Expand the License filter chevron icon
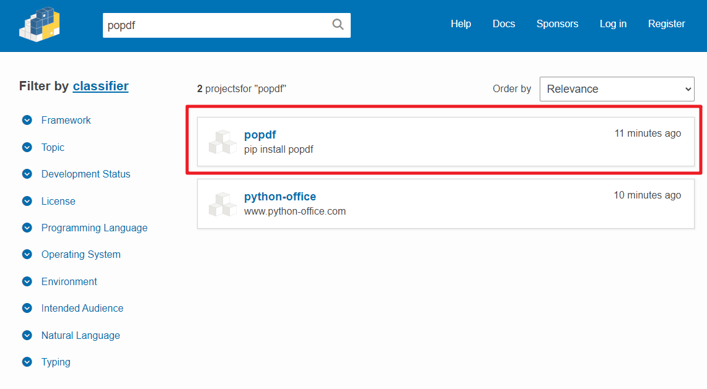 (27, 201)
